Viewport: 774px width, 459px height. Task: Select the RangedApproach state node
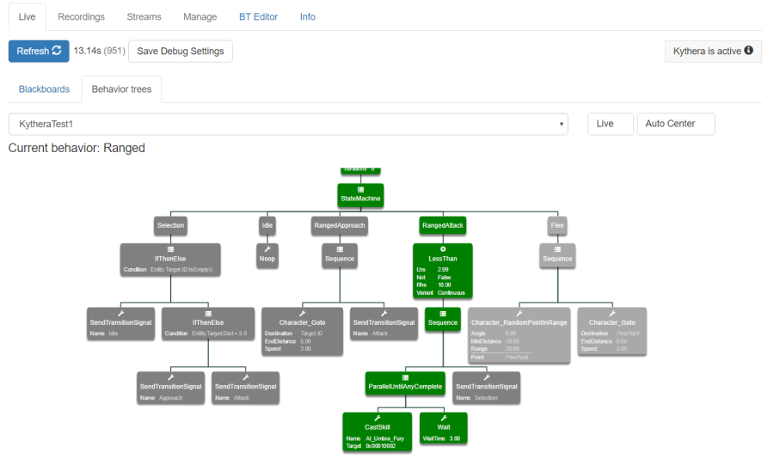tap(339, 225)
